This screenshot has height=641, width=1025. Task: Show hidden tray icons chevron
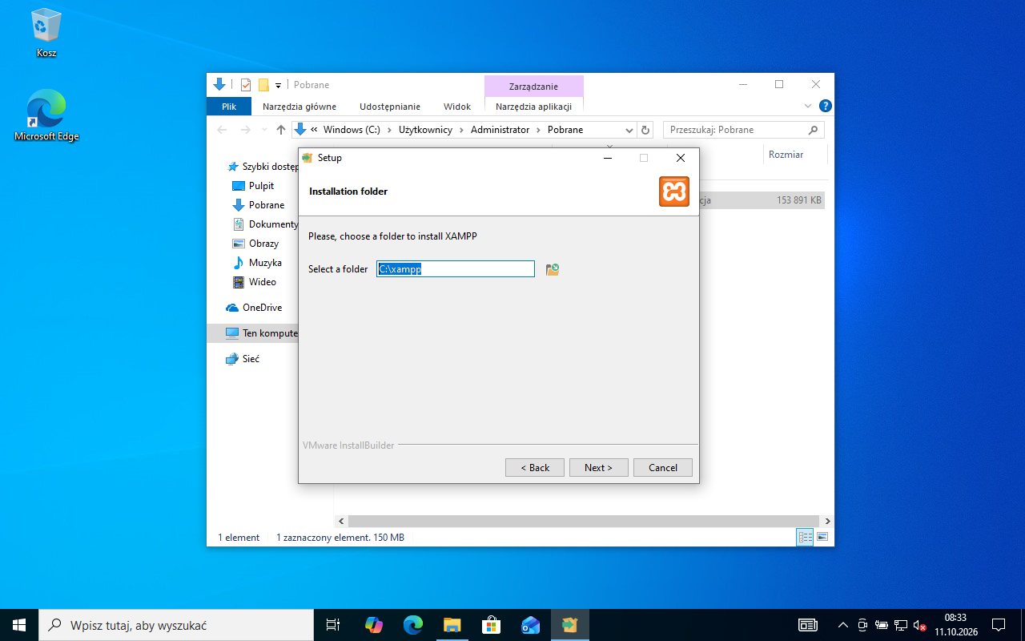click(842, 625)
